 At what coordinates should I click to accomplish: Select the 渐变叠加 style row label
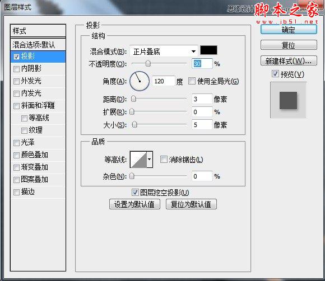point(35,167)
